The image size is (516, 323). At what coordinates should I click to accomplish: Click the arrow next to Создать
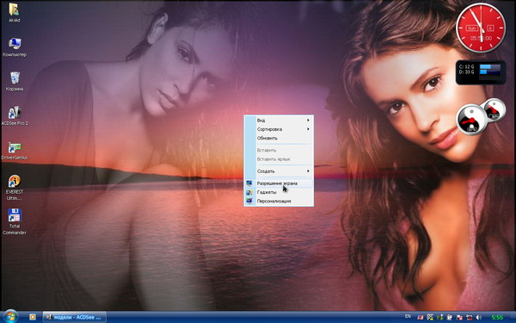click(309, 171)
